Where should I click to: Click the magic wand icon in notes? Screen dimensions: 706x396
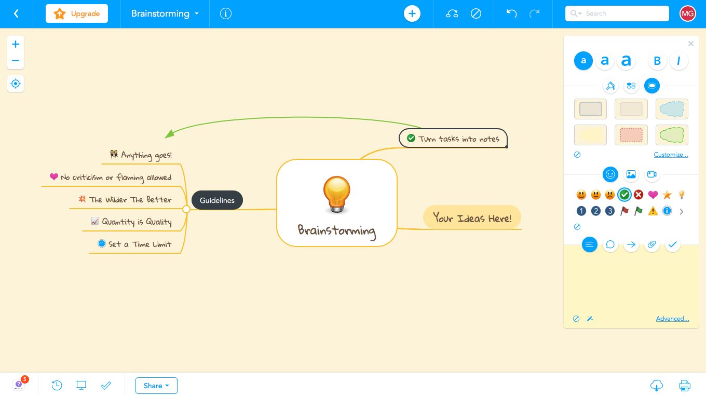pyautogui.click(x=590, y=319)
